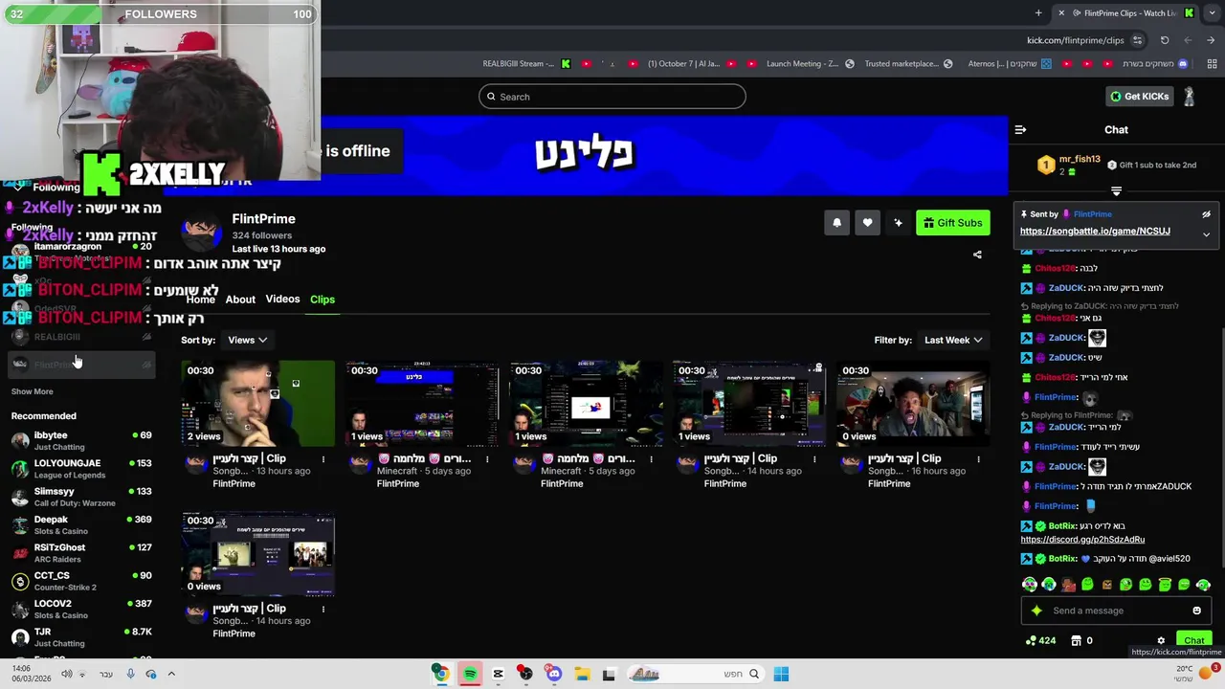Viewport: 1225px width, 689px height.
Task: Open a new browser tab with plus
Action: click(1038, 12)
